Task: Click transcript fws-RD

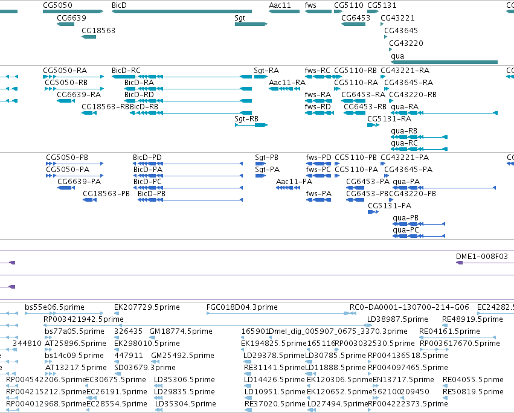Action: point(320,113)
